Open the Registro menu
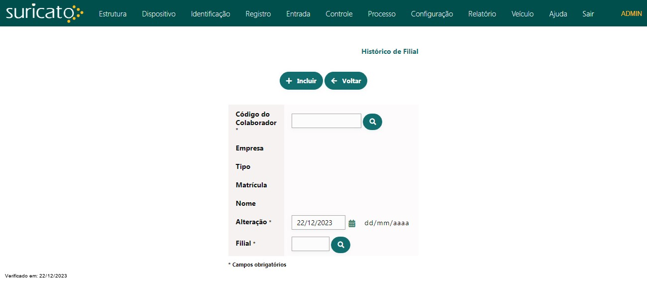647x283 pixels. (258, 14)
